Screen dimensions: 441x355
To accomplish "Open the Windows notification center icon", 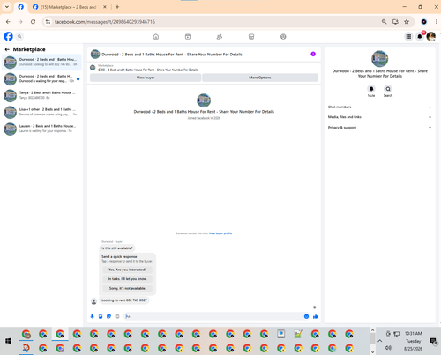I will point(433,341).
